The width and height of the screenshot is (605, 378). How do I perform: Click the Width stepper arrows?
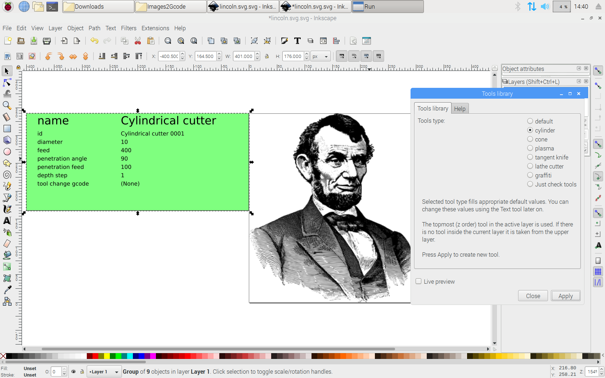[257, 56]
